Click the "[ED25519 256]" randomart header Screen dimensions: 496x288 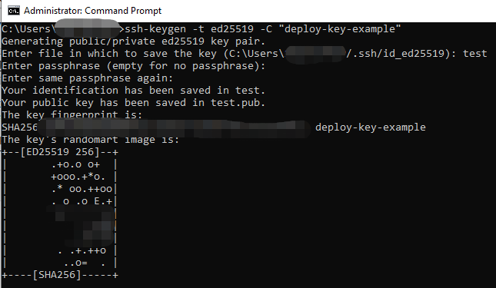click(60, 152)
